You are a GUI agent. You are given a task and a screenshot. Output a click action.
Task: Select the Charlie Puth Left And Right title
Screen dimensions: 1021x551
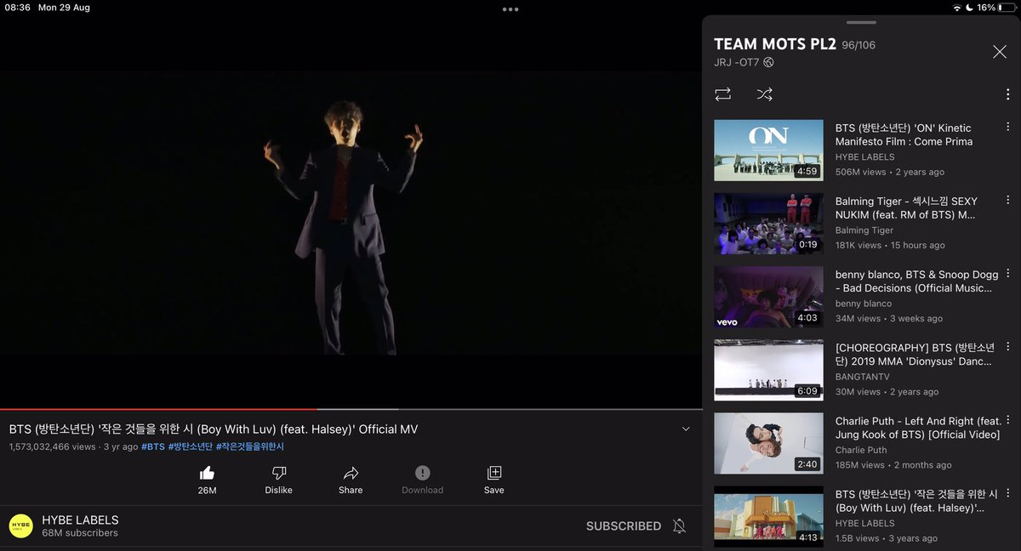[x=918, y=428]
